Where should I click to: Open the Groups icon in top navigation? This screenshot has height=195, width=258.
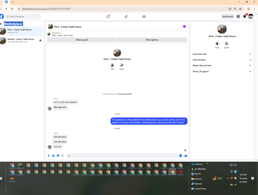[144, 17]
